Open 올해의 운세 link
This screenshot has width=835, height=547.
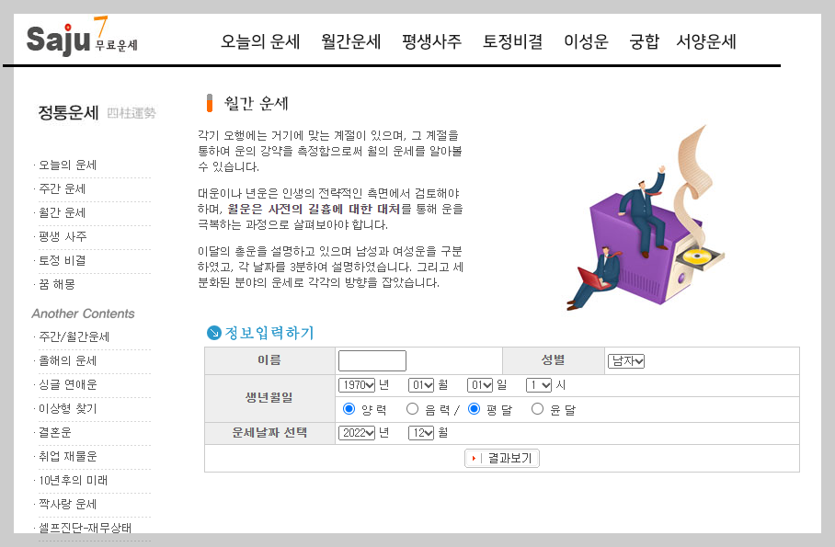pos(67,361)
